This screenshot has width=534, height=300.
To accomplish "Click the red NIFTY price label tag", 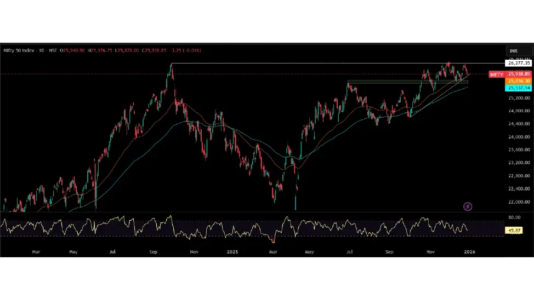I will coord(497,74).
